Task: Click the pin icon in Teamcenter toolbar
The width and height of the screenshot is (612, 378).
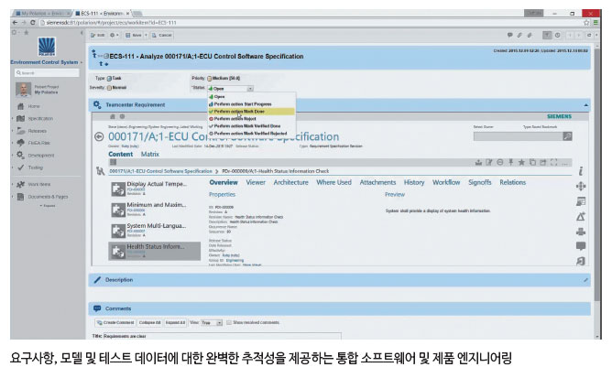Action: point(511,162)
